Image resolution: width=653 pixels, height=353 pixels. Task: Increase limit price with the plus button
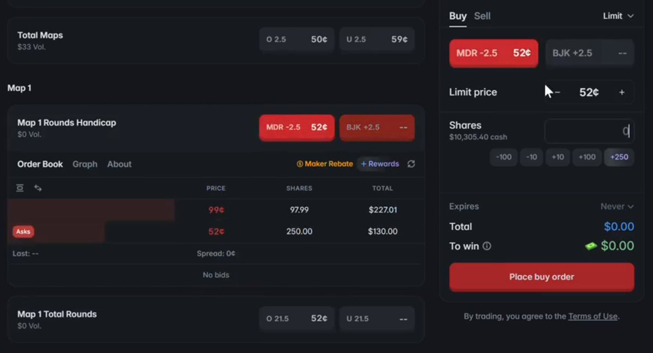coord(622,92)
